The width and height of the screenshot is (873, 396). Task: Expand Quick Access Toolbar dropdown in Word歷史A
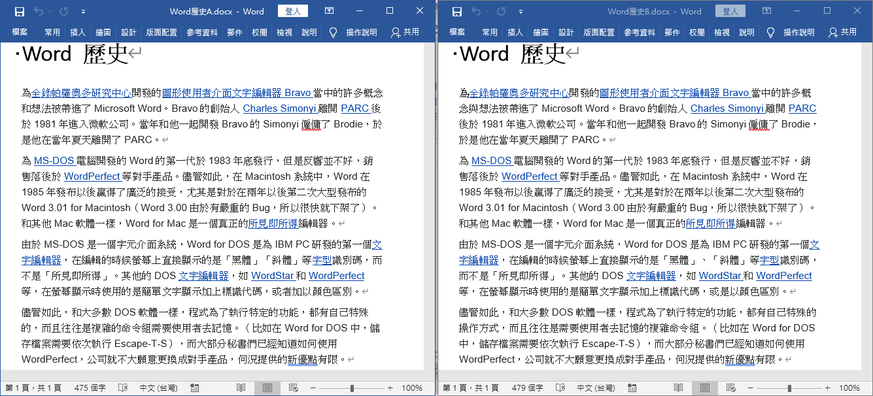(x=83, y=12)
